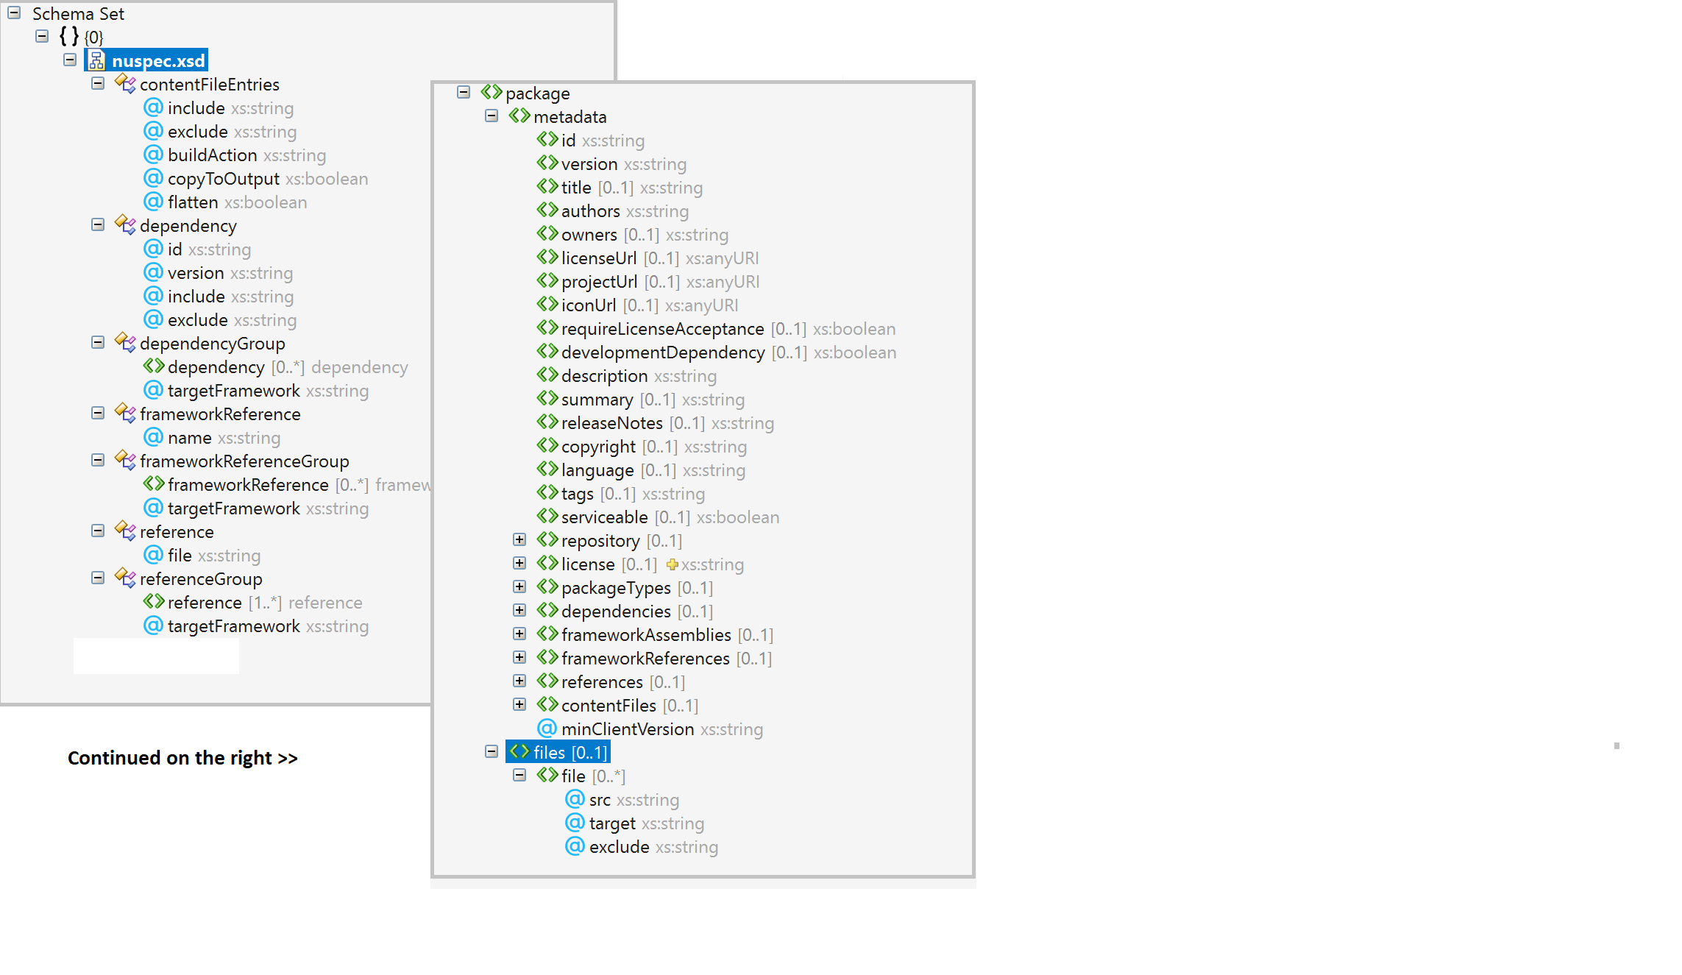
Task: Click the dependencyGroup complex type icon
Action: click(x=125, y=342)
